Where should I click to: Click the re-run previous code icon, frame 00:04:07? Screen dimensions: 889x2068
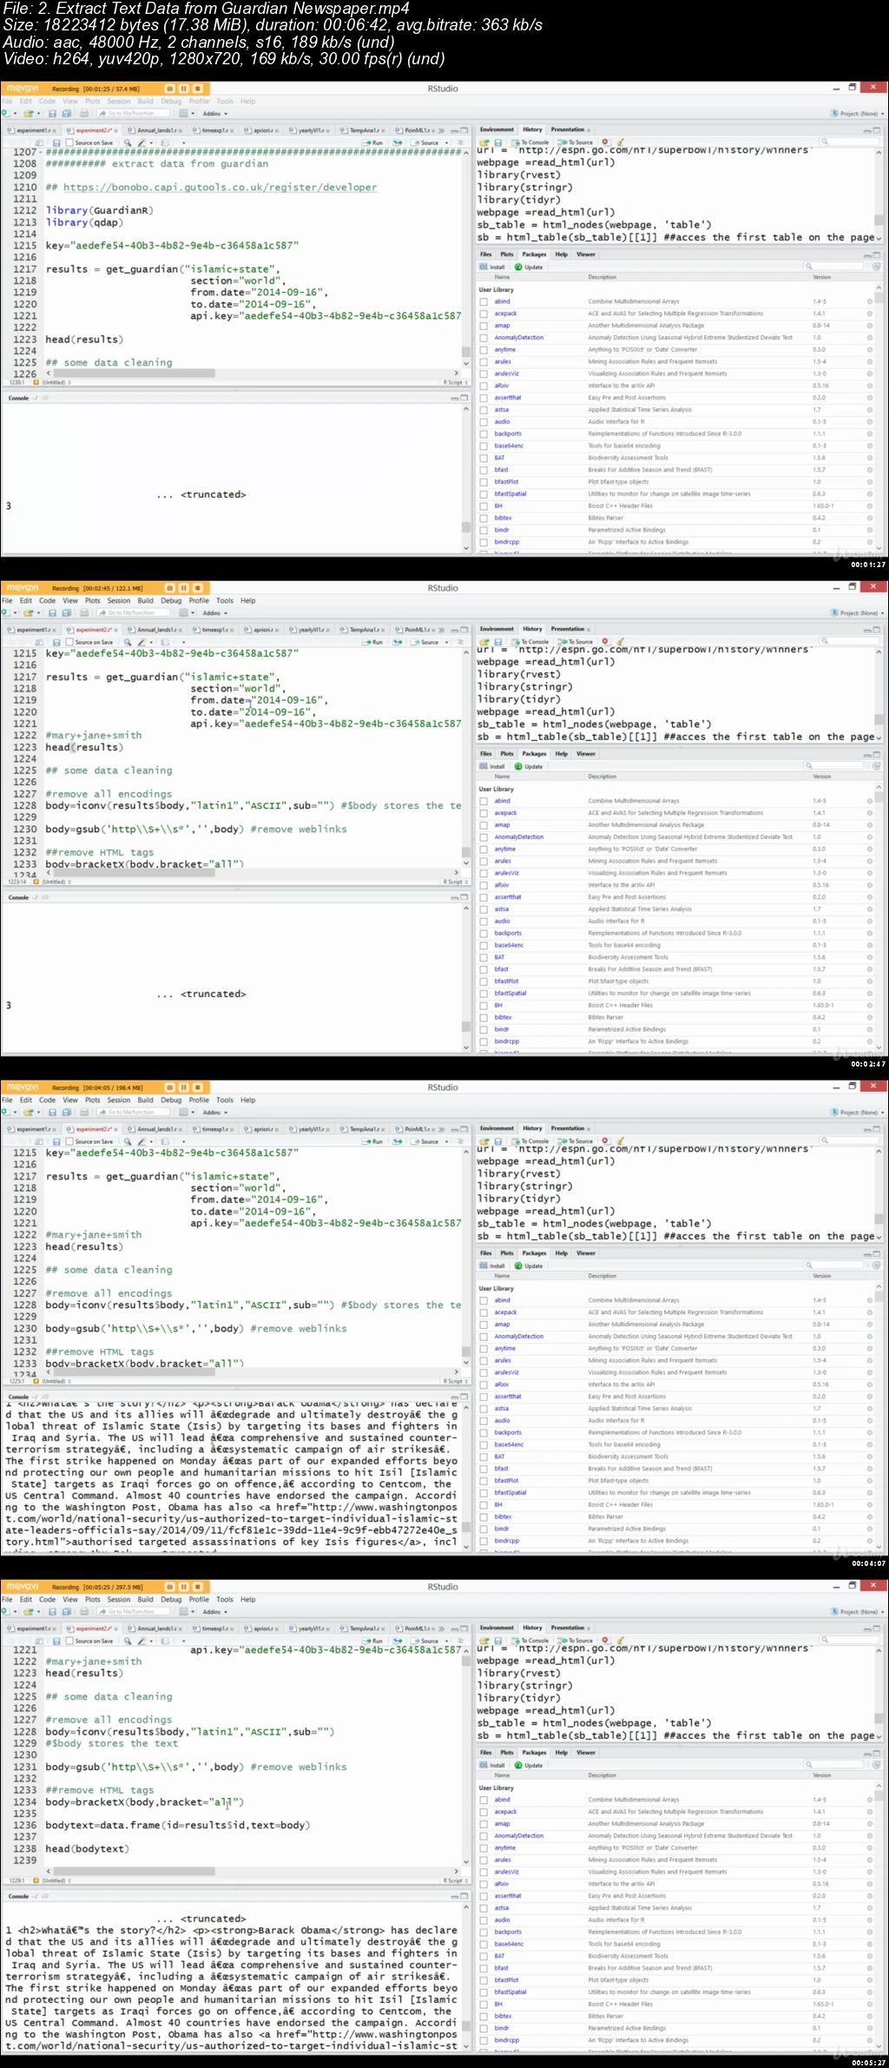click(x=398, y=1141)
